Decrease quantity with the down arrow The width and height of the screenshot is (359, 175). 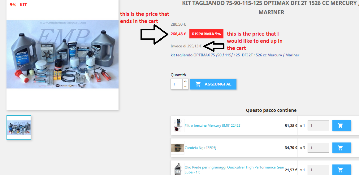tap(185, 87)
